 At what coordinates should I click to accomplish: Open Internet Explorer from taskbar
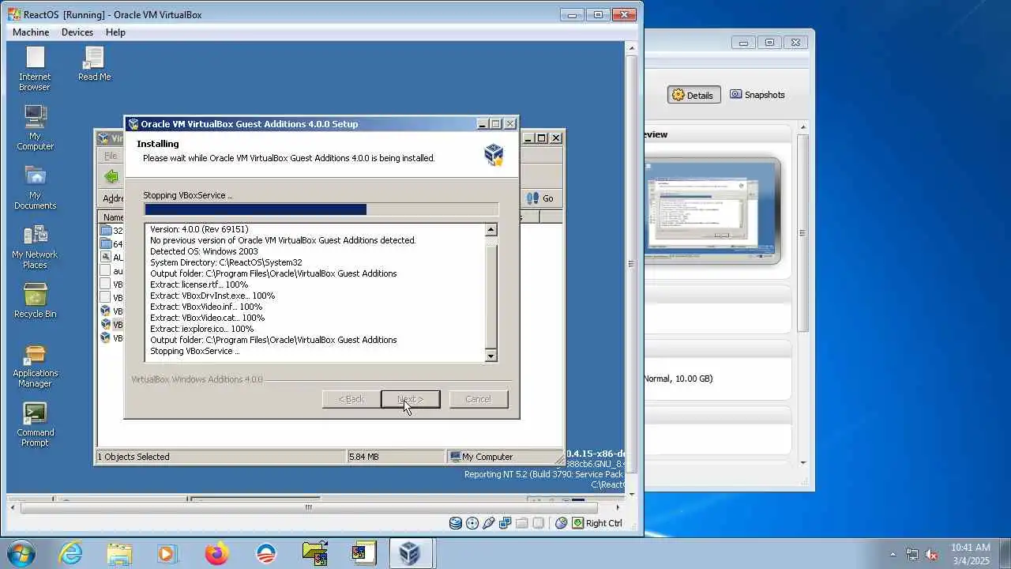pyautogui.click(x=70, y=553)
